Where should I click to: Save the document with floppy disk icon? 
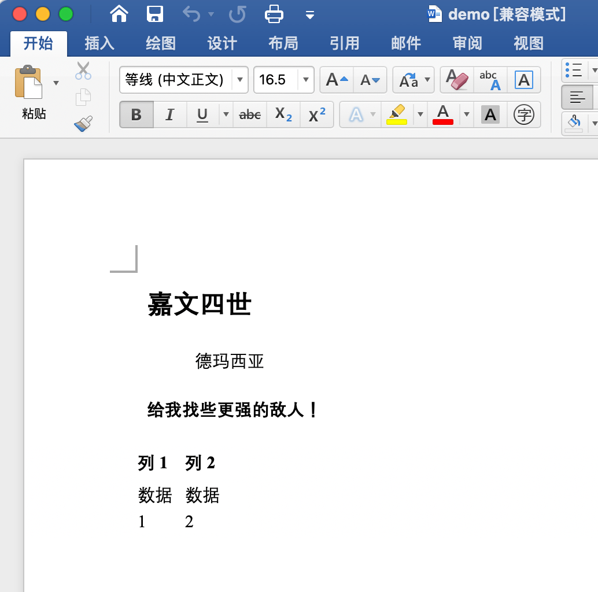point(155,14)
